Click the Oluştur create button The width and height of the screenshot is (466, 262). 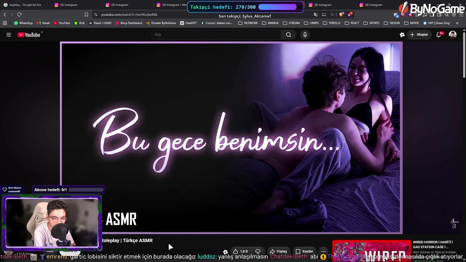419,35
